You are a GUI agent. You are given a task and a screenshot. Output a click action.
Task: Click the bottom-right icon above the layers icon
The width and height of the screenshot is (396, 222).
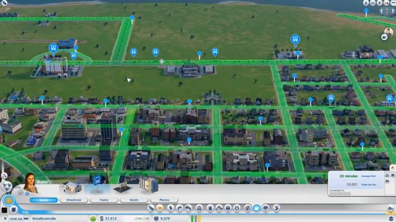(x=390, y=208)
